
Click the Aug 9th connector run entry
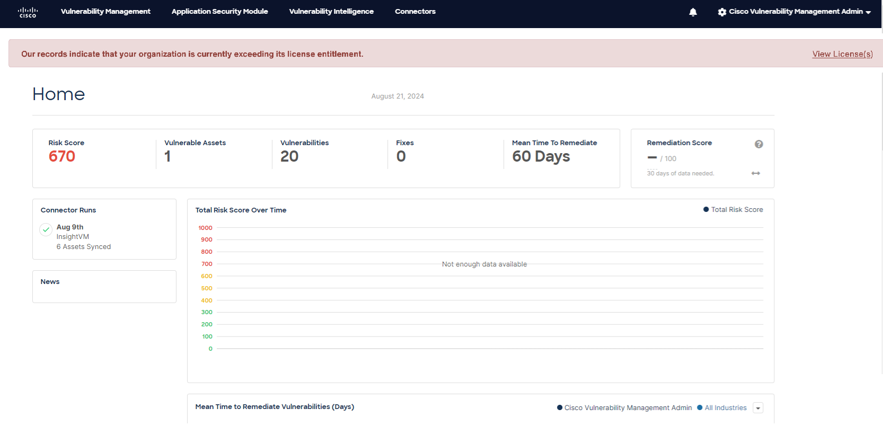pyautogui.click(x=70, y=227)
